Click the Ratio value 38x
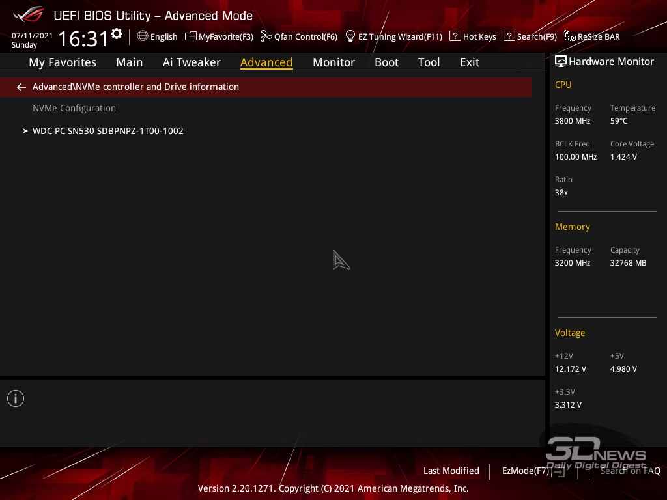The height and width of the screenshot is (500, 667). (561, 193)
